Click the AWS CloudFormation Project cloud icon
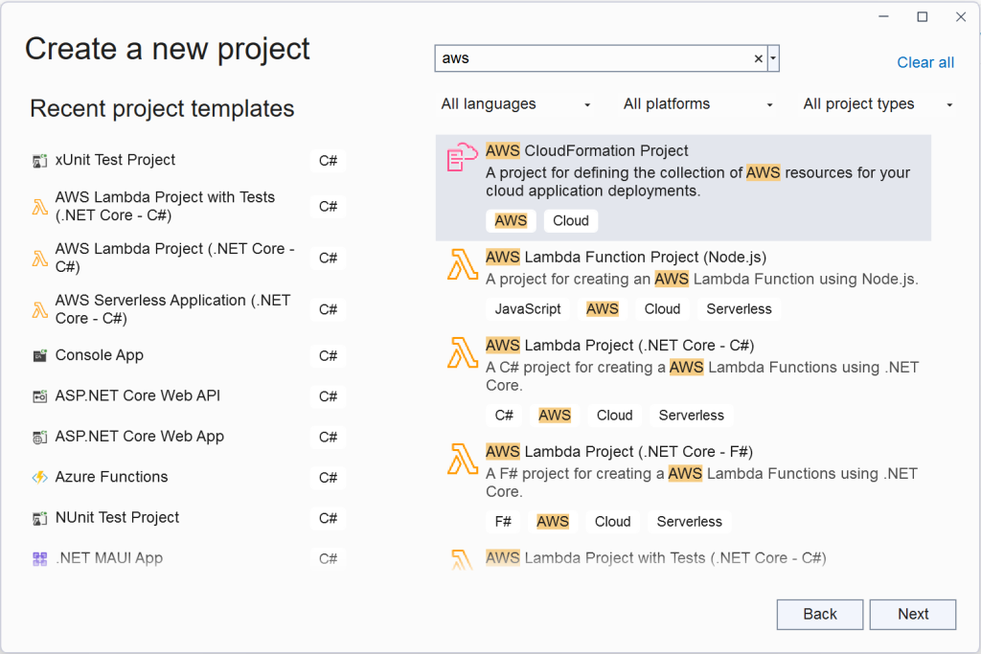Screen dimensions: 981x654 click(x=462, y=157)
